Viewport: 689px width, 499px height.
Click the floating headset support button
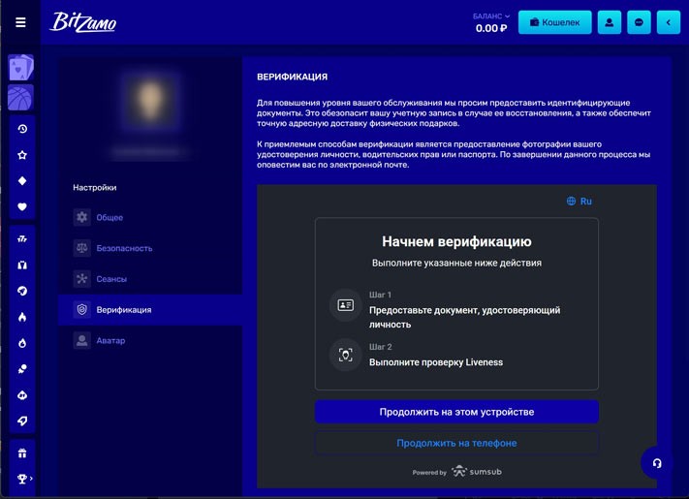coord(657,462)
